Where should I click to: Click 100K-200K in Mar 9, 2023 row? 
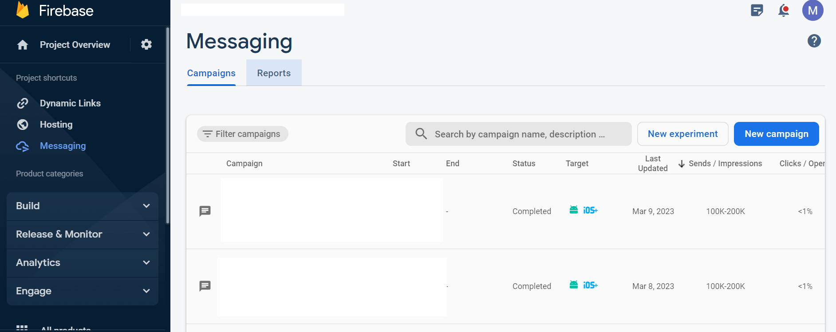(726, 211)
